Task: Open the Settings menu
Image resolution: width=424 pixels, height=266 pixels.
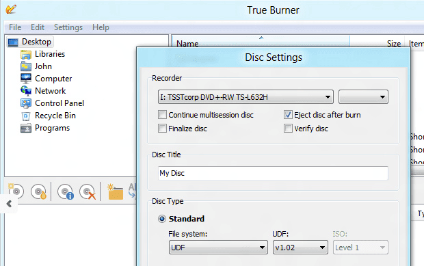Action: click(x=68, y=27)
